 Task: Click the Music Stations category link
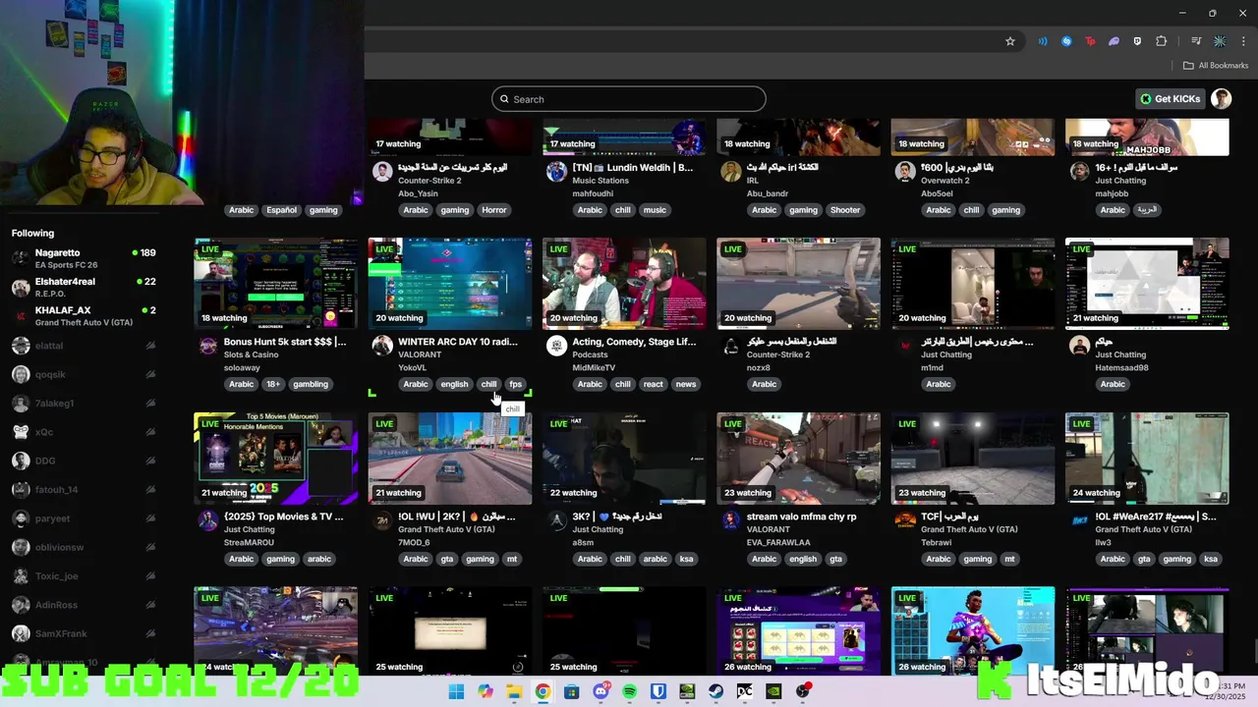(600, 181)
